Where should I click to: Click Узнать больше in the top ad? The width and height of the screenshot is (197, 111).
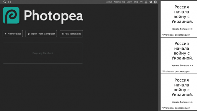(x=182, y=29)
